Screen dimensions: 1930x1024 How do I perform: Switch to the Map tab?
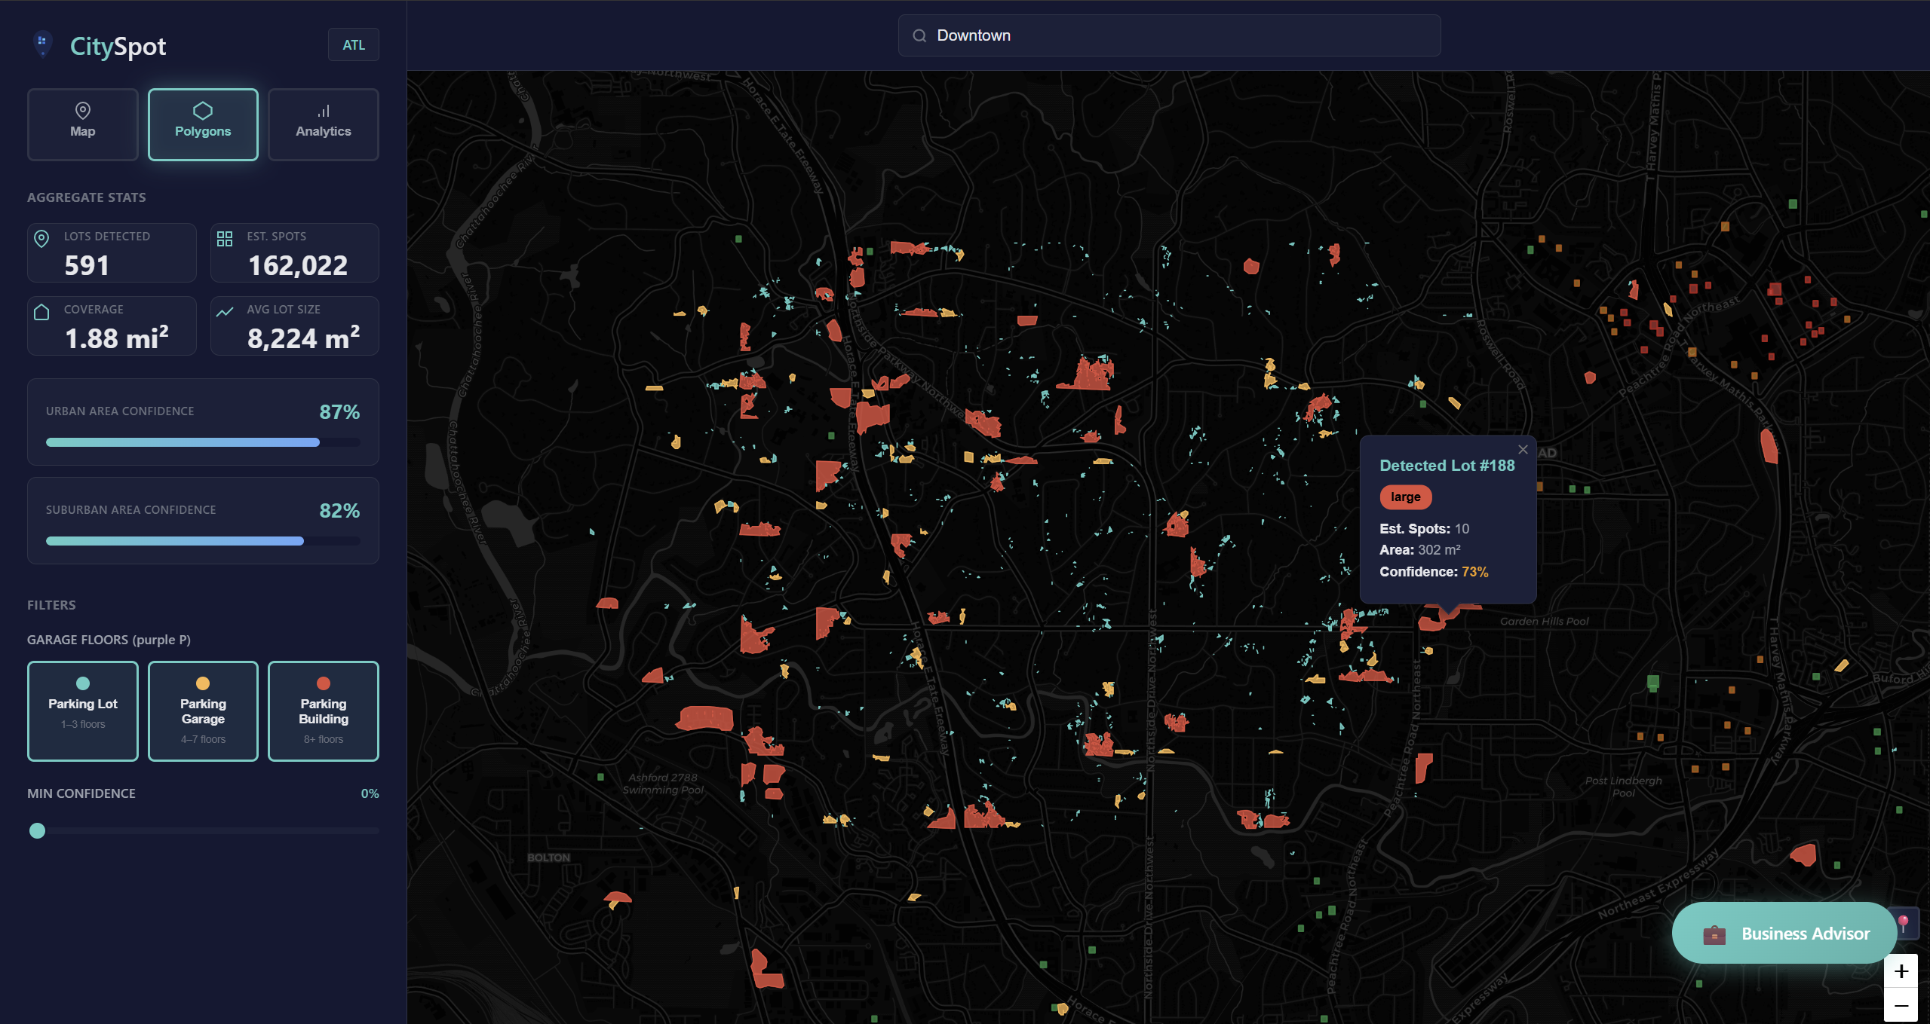coord(83,124)
